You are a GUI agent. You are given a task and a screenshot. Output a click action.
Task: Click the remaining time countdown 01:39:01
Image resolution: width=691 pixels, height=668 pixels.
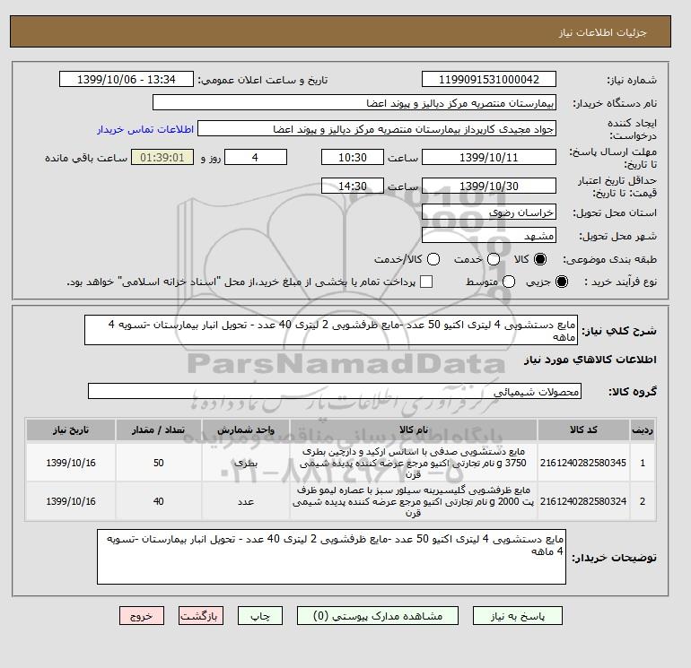(162, 157)
